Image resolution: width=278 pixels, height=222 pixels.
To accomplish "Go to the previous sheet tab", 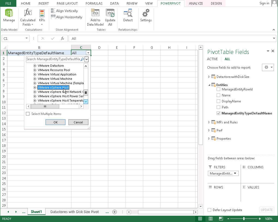I will tap(8, 212).
